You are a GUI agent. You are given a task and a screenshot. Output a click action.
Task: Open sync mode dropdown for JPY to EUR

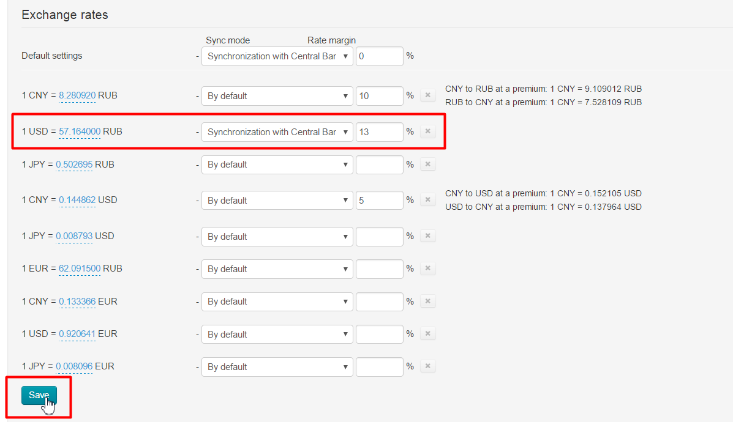click(x=277, y=367)
